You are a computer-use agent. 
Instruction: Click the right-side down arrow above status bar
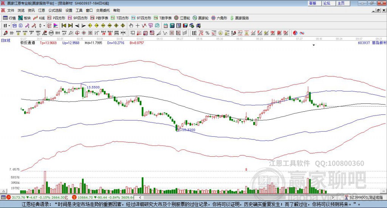click(384, 191)
